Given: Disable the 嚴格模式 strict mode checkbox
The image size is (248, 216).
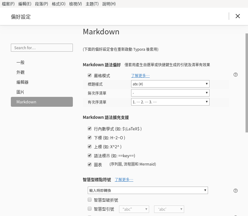Looking at the screenshot, I should tap(90, 75).
